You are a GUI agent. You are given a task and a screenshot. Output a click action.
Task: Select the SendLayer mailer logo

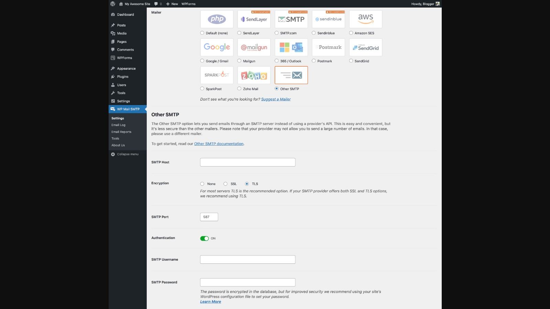point(254,19)
